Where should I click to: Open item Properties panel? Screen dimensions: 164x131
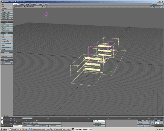tap(55, 126)
